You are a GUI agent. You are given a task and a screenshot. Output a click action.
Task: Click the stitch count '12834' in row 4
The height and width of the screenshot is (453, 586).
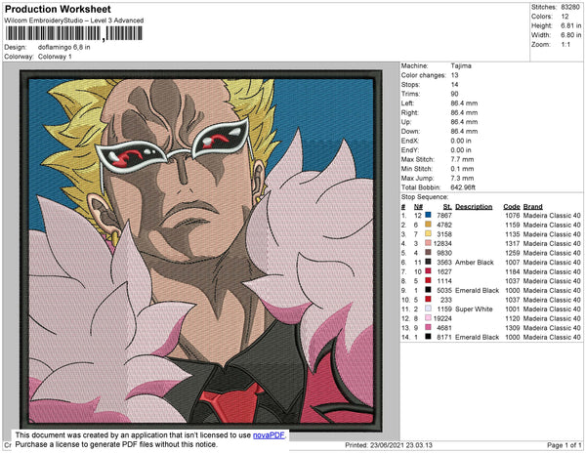click(442, 243)
